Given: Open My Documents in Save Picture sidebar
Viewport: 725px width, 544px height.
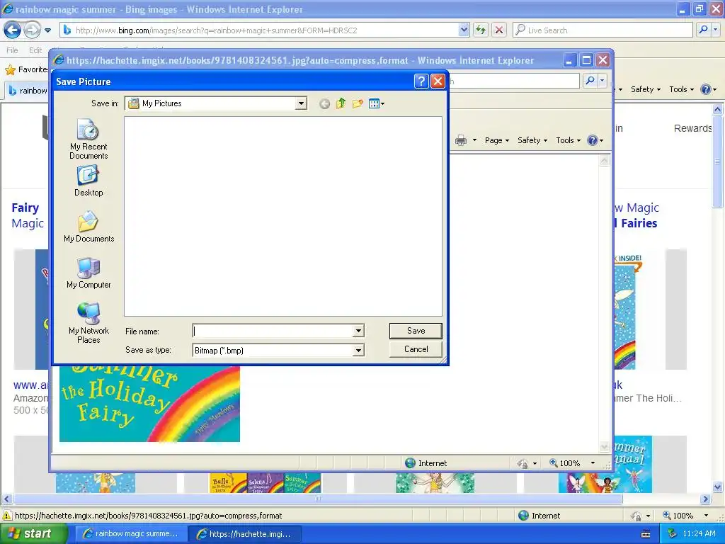Looking at the screenshot, I should pyautogui.click(x=89, y=227).
